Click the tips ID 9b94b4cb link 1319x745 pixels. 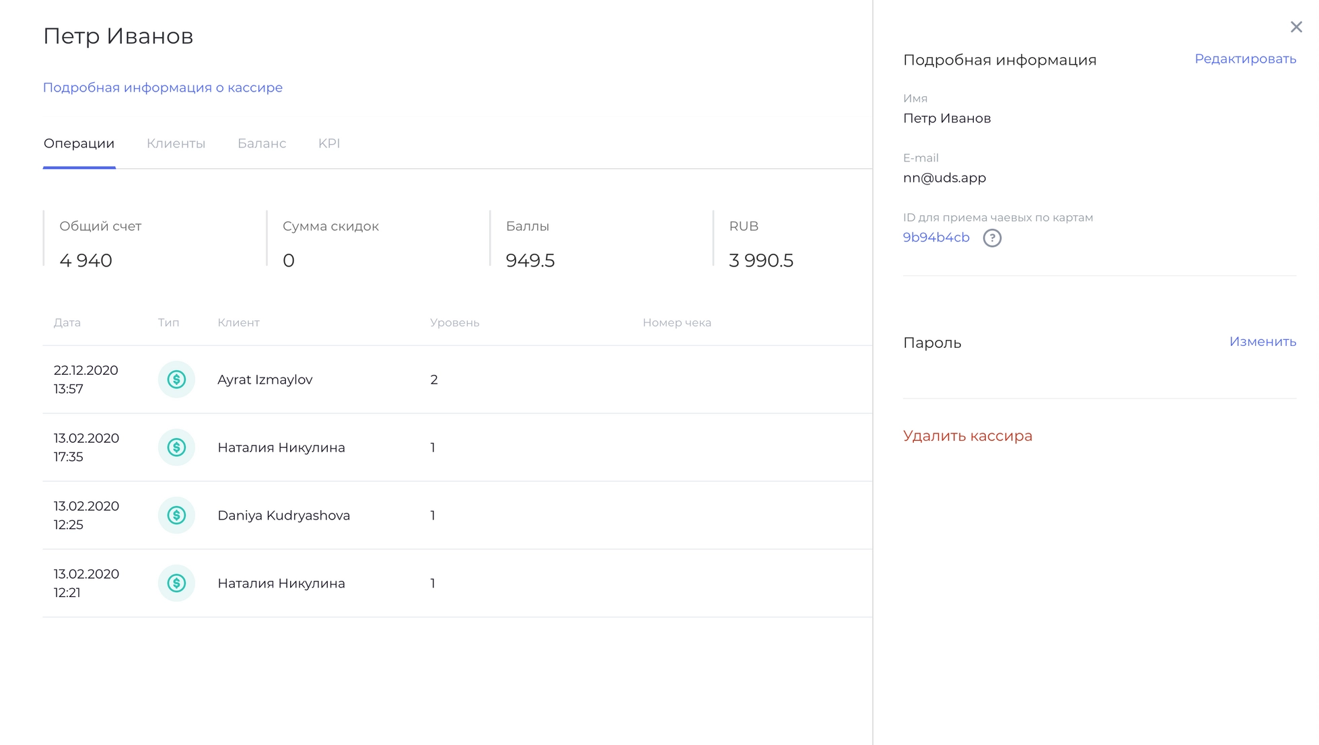point(936,238)
